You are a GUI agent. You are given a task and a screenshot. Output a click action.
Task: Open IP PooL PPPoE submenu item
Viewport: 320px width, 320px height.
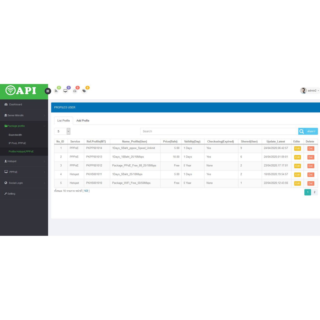click(x=17, y=143)
